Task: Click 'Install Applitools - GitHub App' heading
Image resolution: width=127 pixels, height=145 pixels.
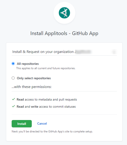Action: tap(64, 33)
